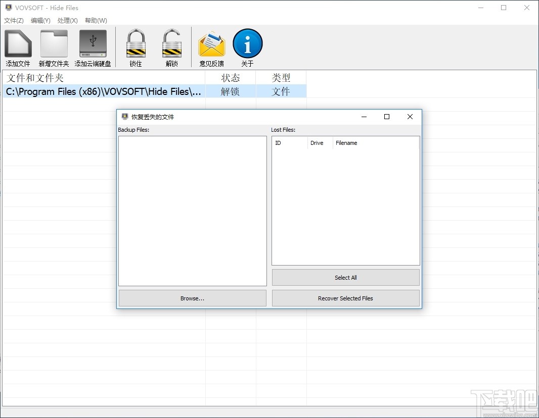Viewport: 539px width, 418px height.
Task: Sort by the ID column header
Action: (290, 143)
